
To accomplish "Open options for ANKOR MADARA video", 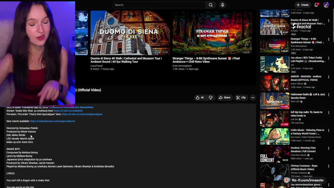I will pyautogui.click(x=329, y=77).
